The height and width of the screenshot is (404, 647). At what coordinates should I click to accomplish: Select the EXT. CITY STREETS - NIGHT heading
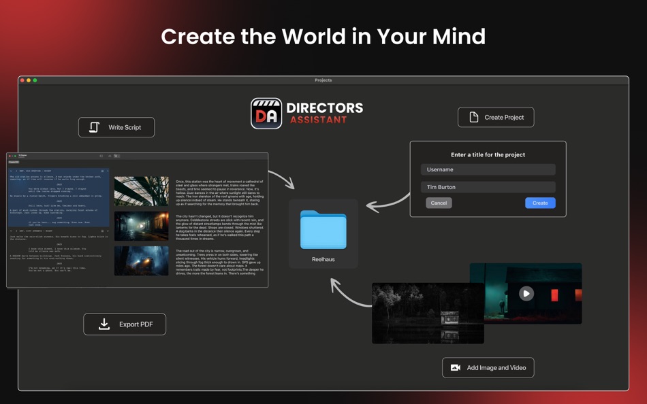point(36,231)
